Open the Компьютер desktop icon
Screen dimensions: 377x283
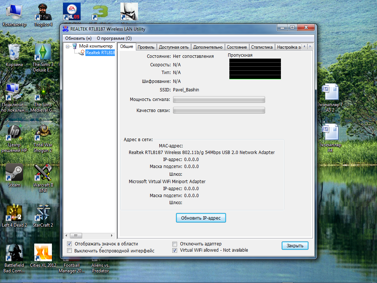tap(14, 15)
